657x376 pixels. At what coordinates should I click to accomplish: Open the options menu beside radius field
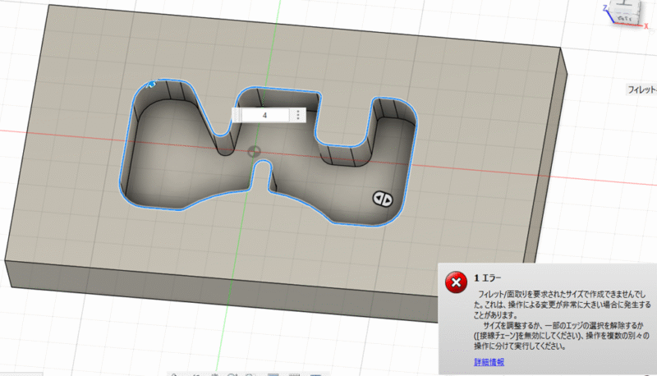click(x=297, y=116)
